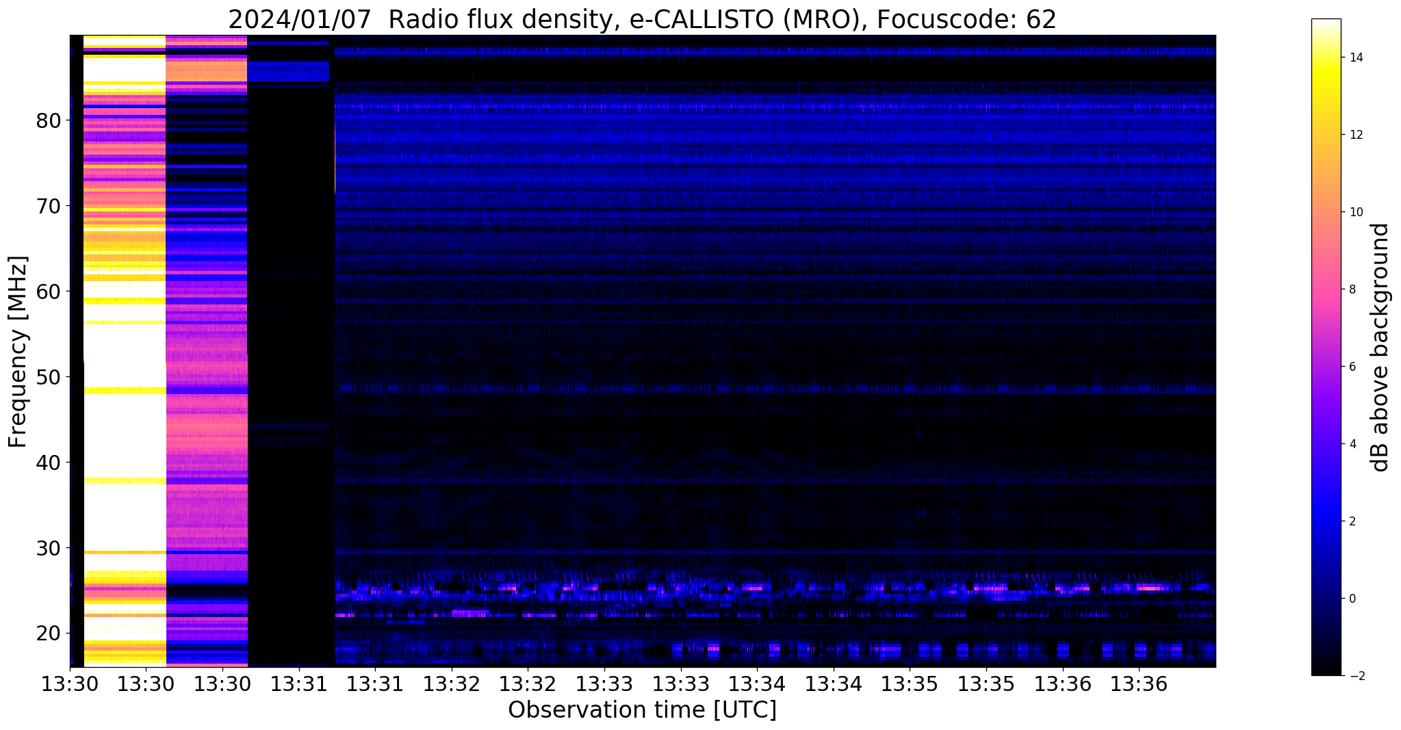Select the frequency axis tick label 50
This screenshot has height=730, width=1401.
point(49,377)
